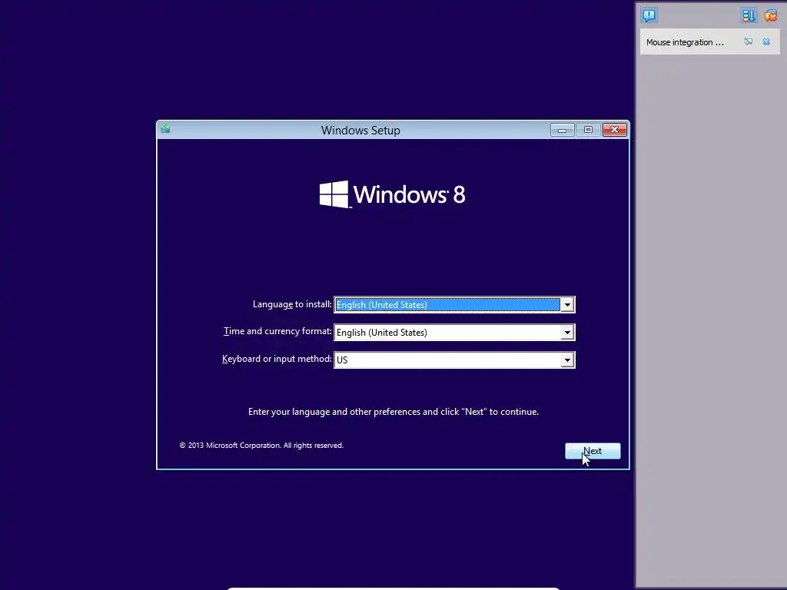
Task: Expand the Keyboard or input method dropdown arrow
Action: [567, 360]
